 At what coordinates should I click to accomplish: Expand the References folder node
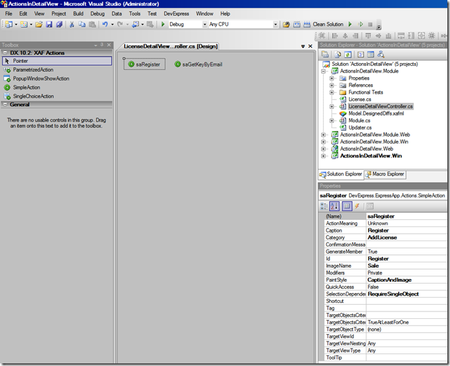coord(332,85)
